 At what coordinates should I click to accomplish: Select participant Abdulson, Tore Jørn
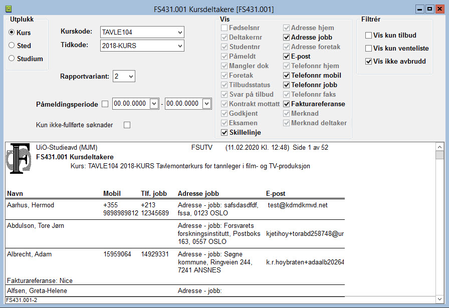36,225
